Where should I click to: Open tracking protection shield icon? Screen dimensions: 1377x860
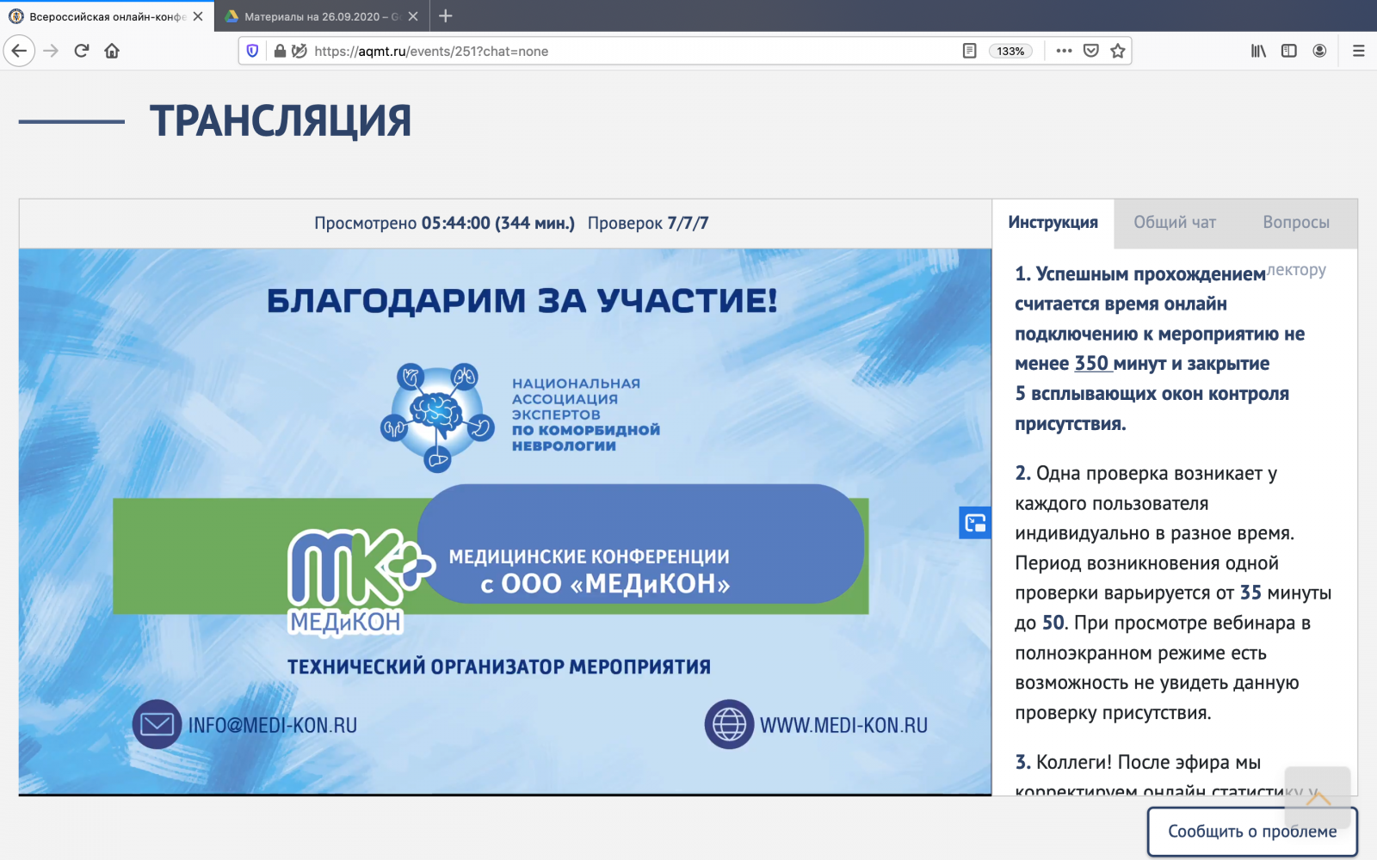pos(252,51)
